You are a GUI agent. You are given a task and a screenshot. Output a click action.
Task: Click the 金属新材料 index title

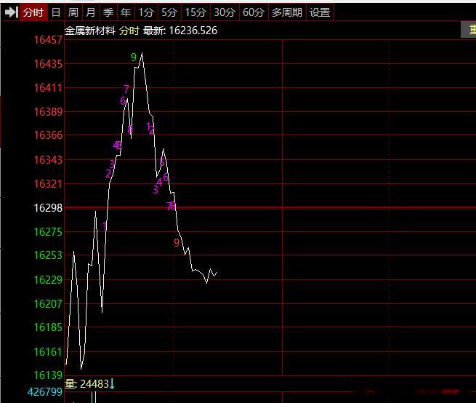pos(90,31)
